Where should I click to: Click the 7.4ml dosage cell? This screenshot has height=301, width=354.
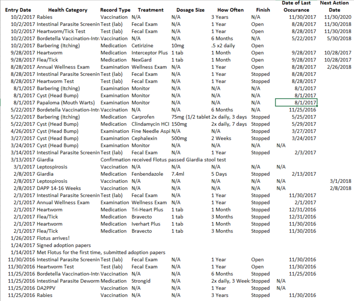178,174
